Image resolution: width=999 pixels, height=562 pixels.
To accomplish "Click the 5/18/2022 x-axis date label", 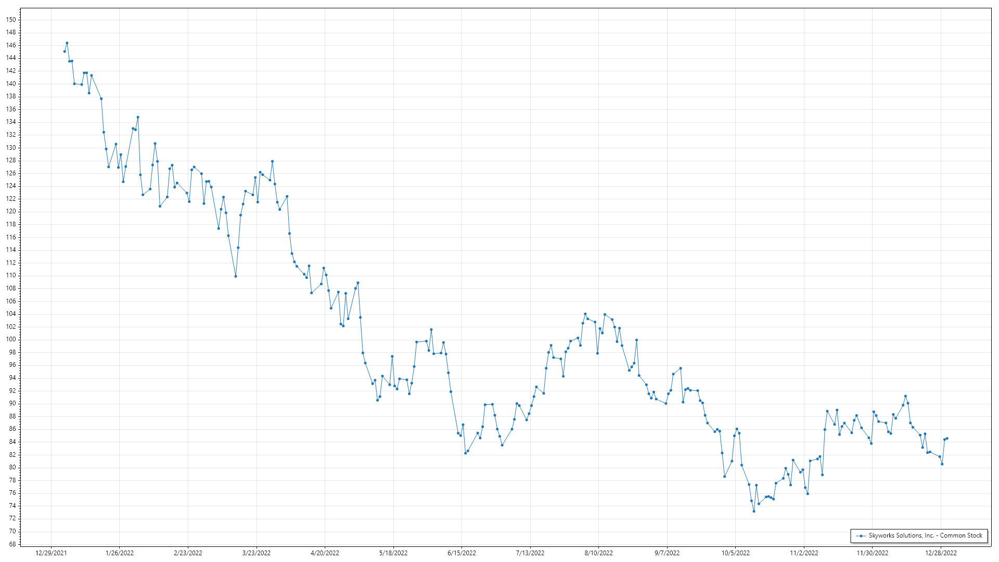I will click(393, 553).
